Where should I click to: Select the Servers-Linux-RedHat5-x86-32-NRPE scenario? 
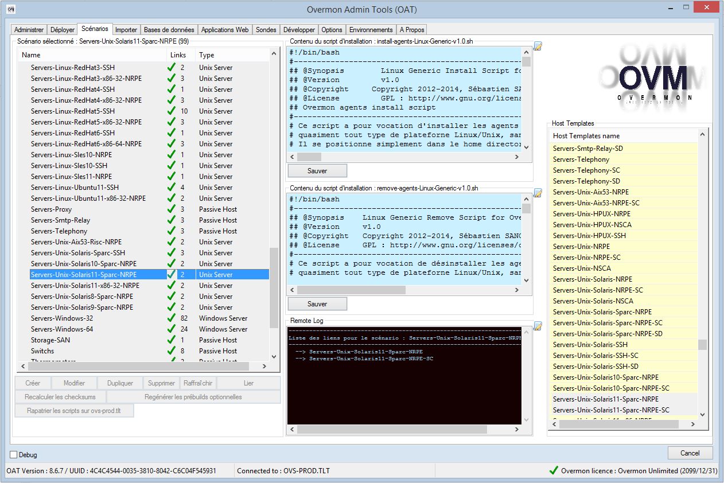[86, 122]
